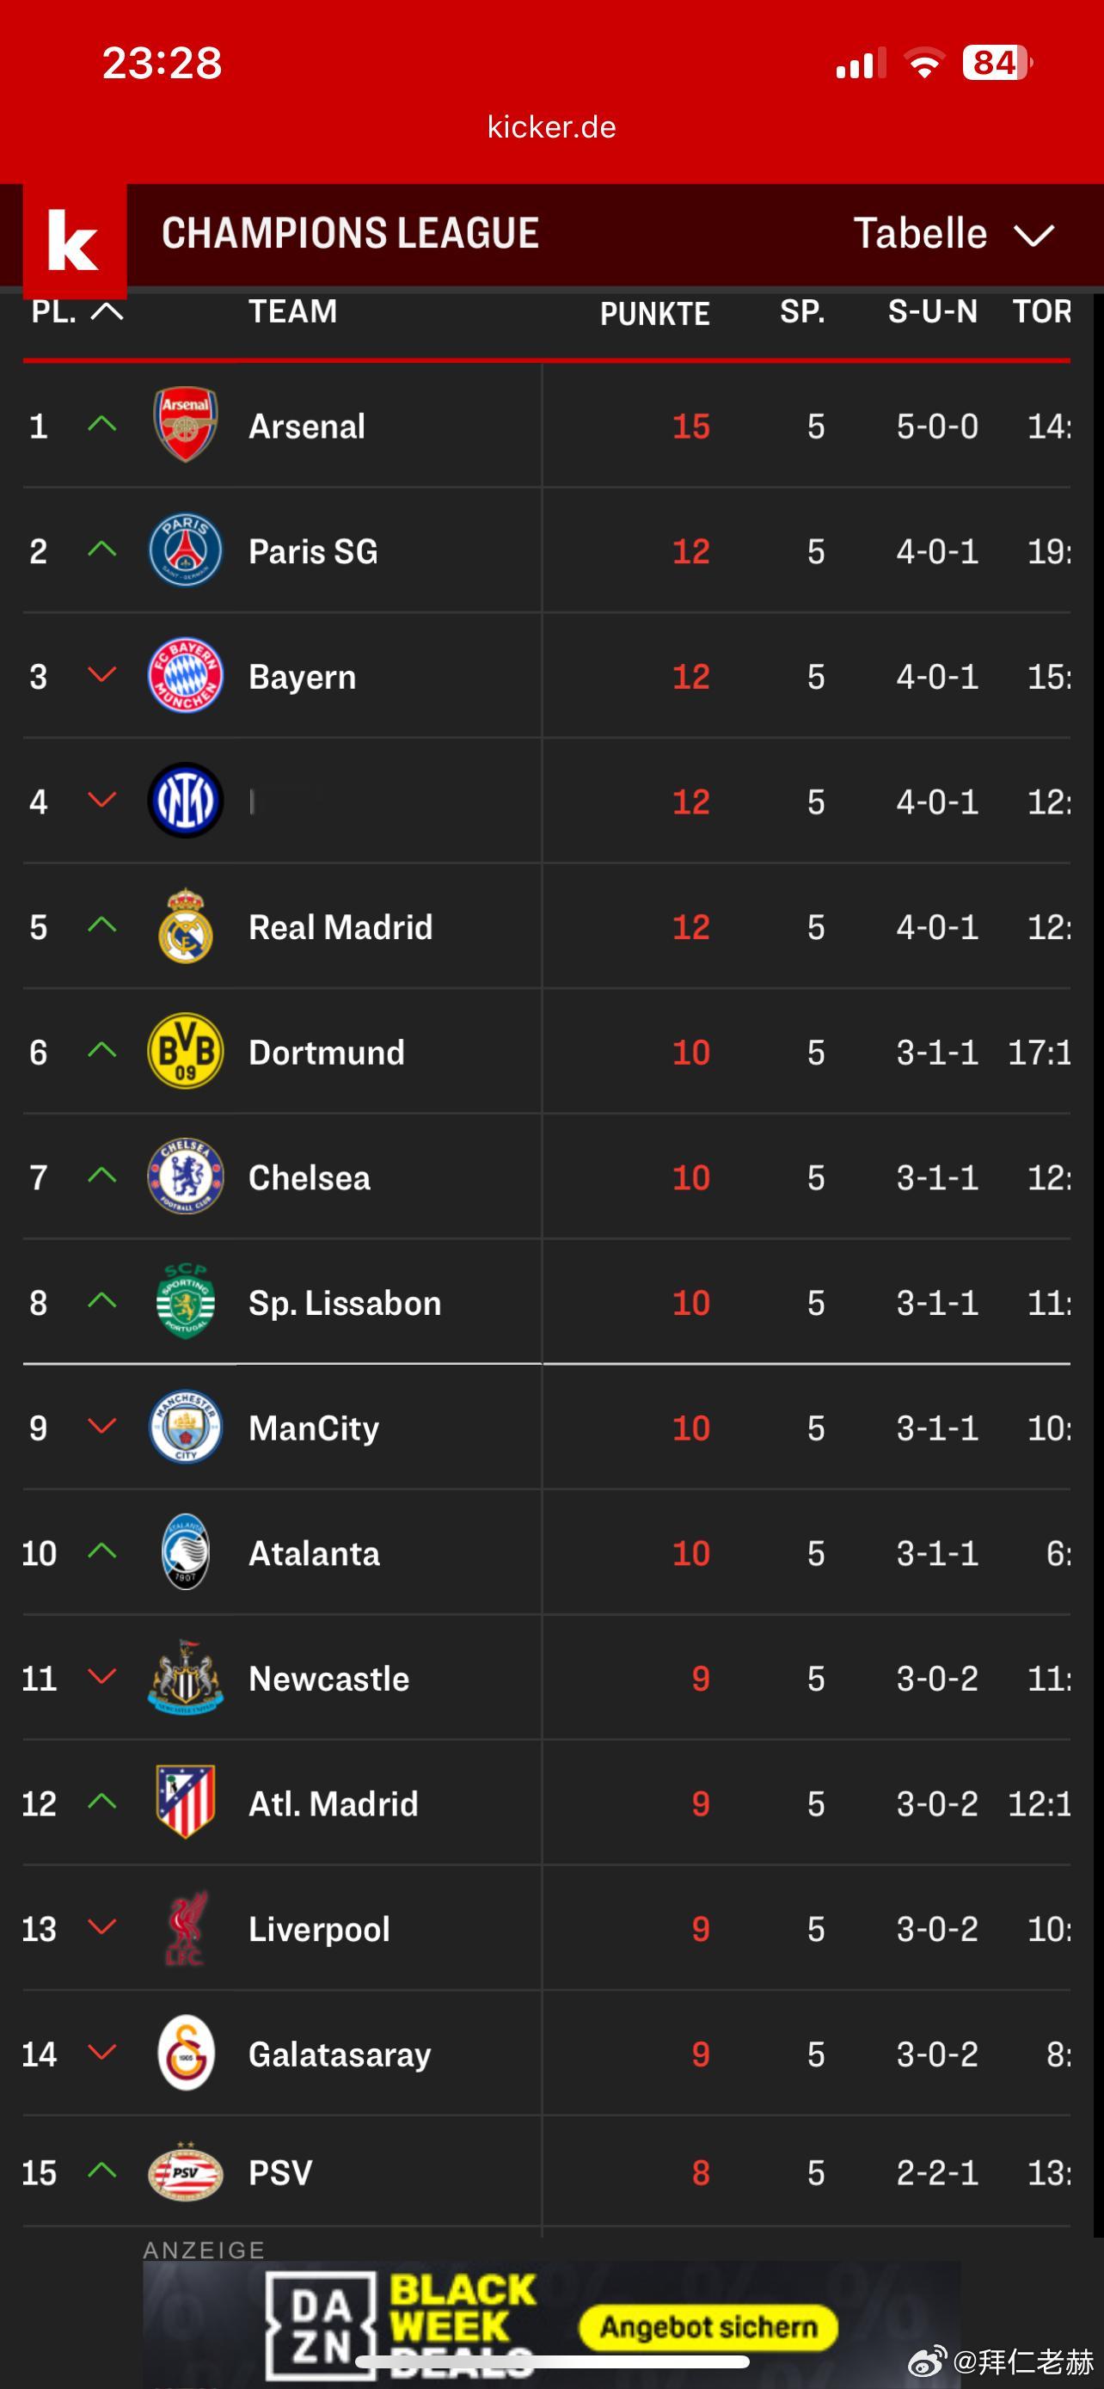Tap the Paris SG crest
1104x2389 pixels.
(186, 551)
